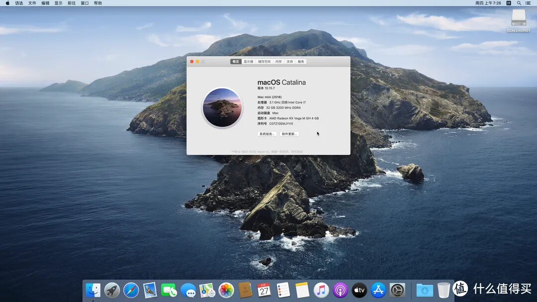Switch to the 内存 tab
537x302 pixels.
(278, 62)
